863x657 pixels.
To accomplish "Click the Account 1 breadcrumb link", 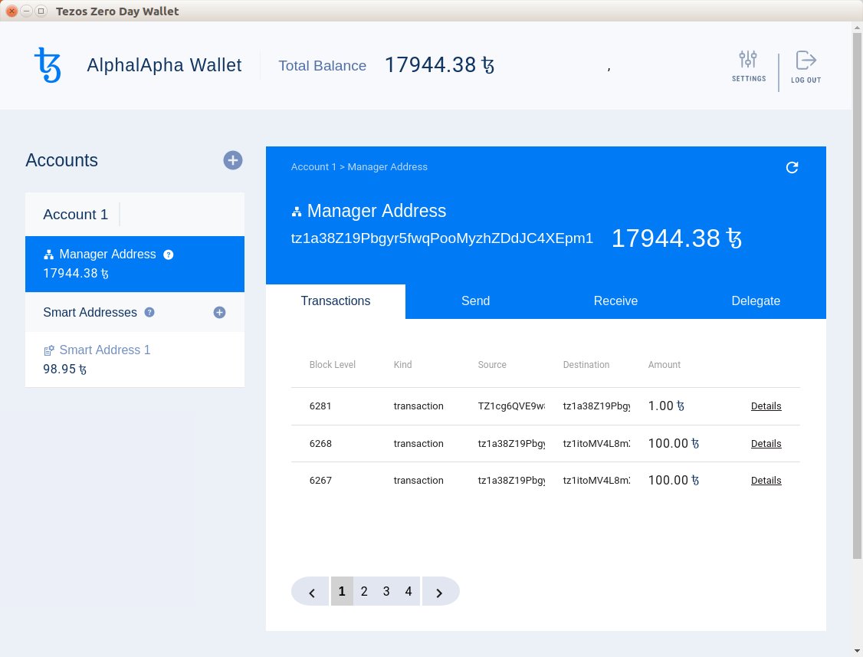I will (x=313, y=167).
